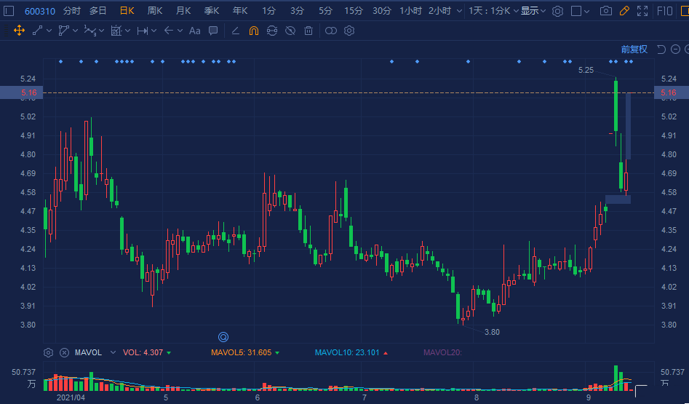
Task: Select the wave pattern drawing tool
Action: tap(89, 31)
